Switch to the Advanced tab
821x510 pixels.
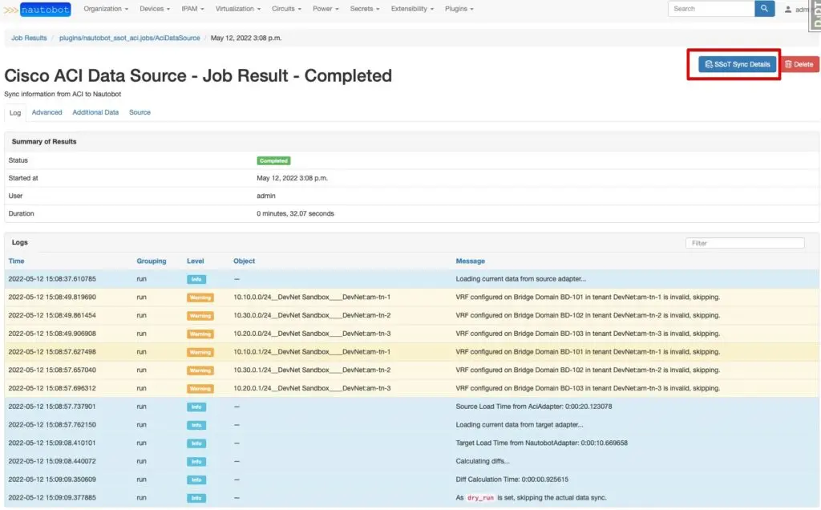[x=47, y=112]
